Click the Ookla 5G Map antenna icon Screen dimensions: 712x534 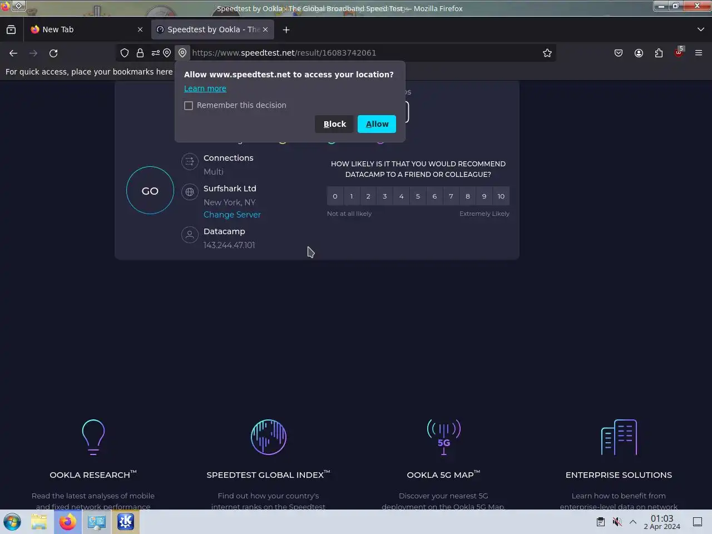(x=444, y=437)
